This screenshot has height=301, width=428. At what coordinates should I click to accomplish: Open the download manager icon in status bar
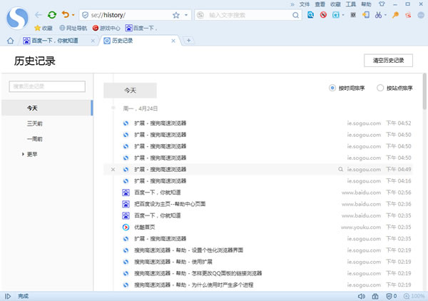pos(375,296)
